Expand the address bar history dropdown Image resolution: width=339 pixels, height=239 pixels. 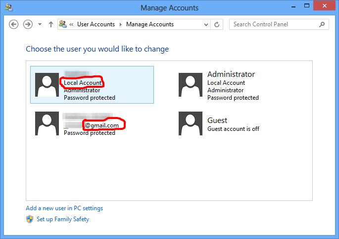207,24
